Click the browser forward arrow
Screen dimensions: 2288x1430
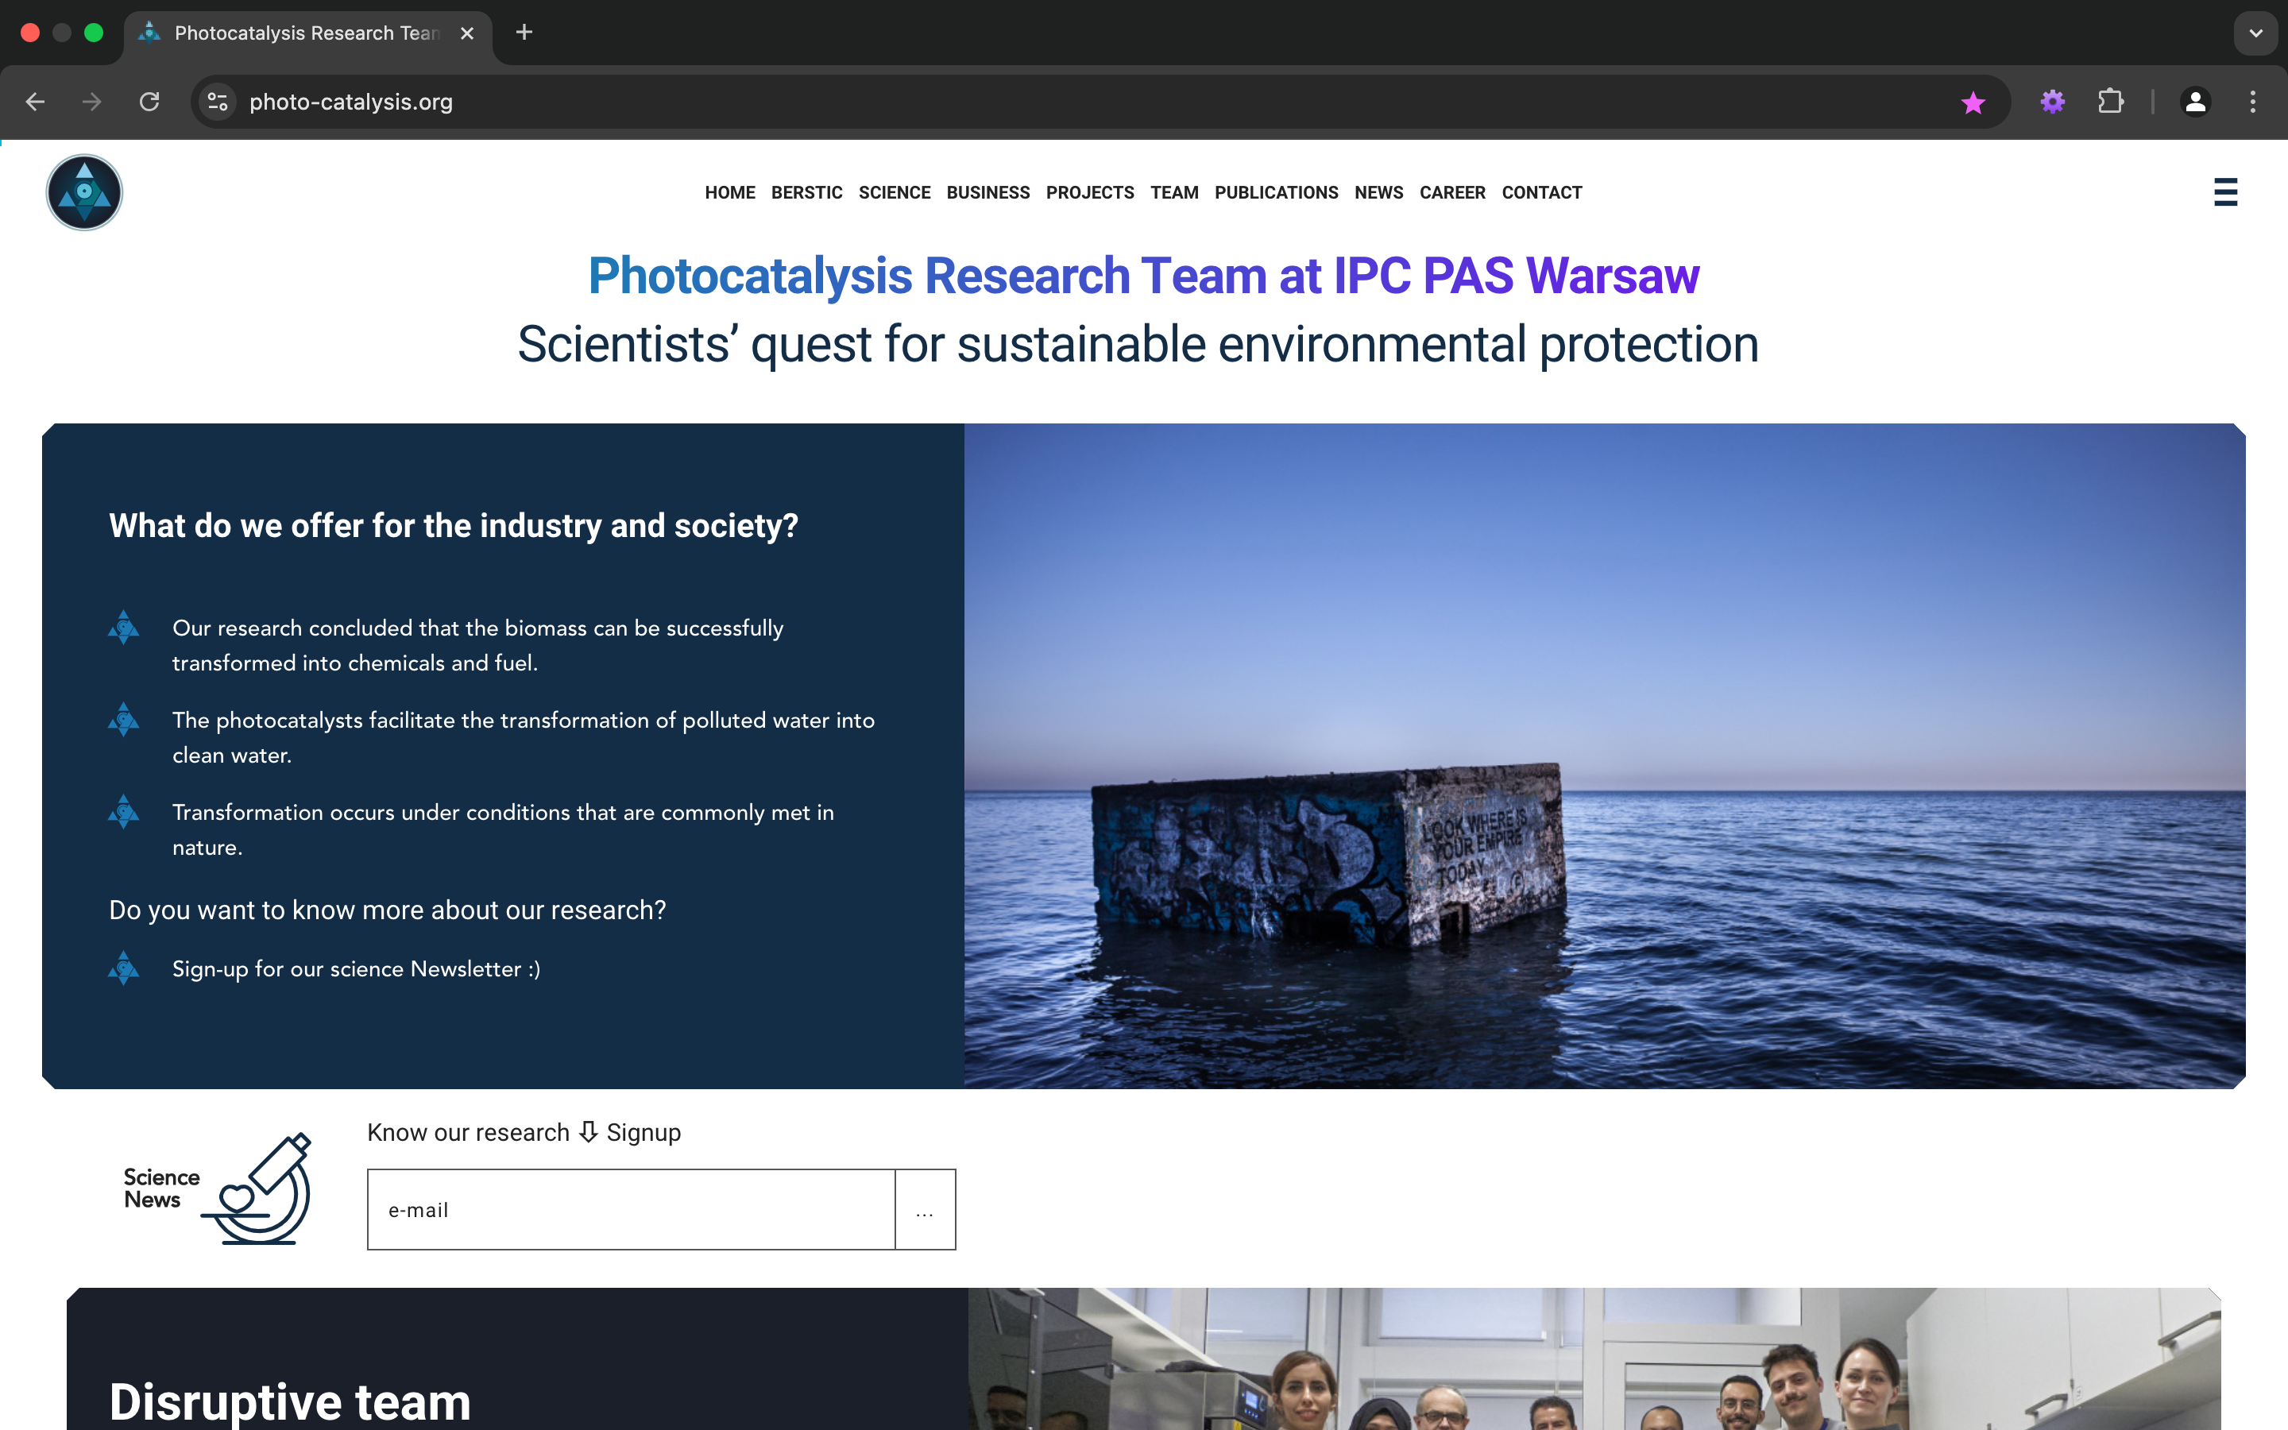click(x=91, y=101)
